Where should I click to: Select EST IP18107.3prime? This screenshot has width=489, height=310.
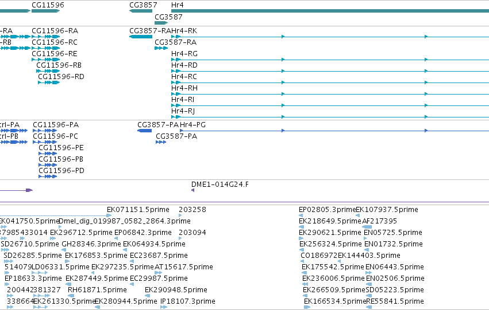[188, 302]
